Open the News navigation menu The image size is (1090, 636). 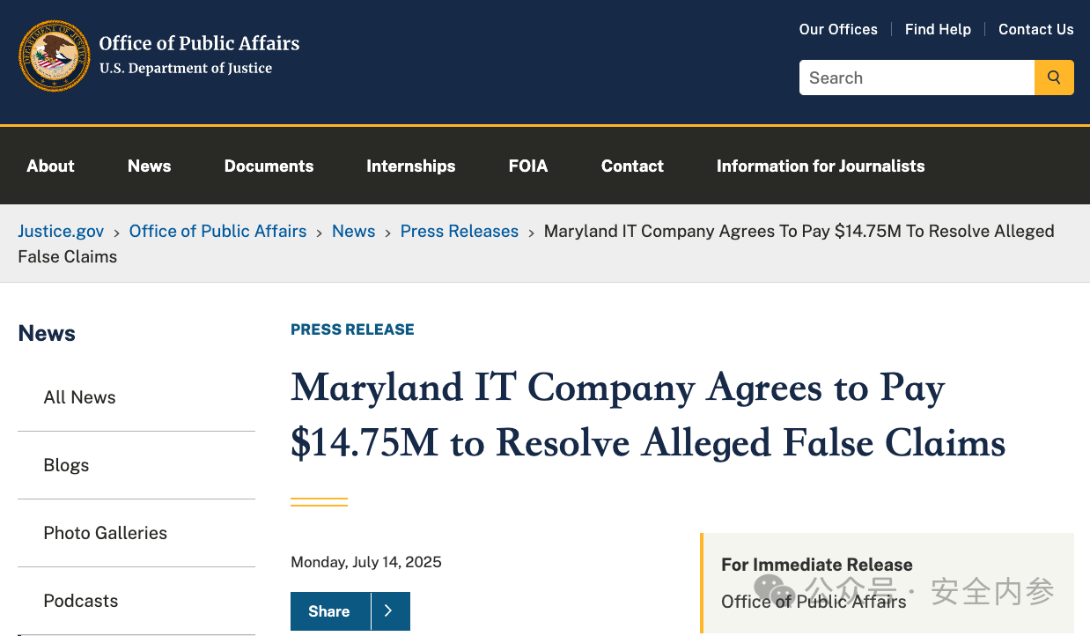click(x=149, y=166)
